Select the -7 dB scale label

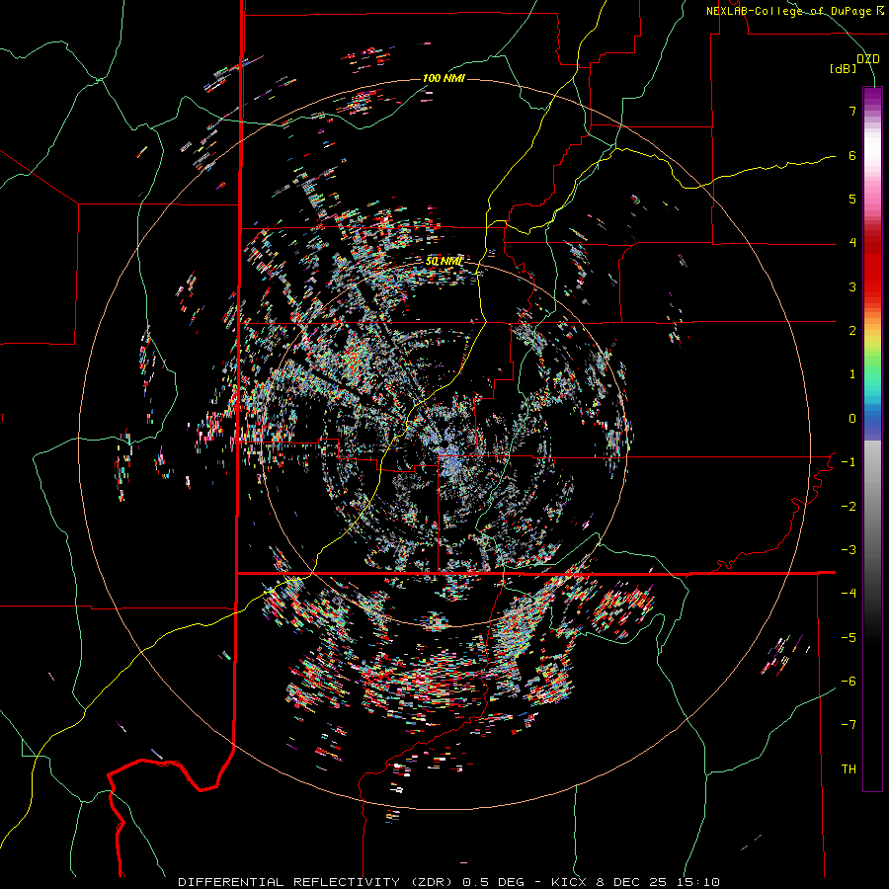coord(849,725)
